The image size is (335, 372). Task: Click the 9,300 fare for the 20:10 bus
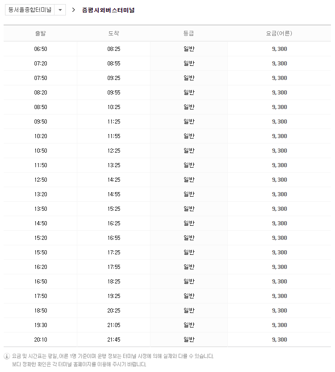(280, 339)
